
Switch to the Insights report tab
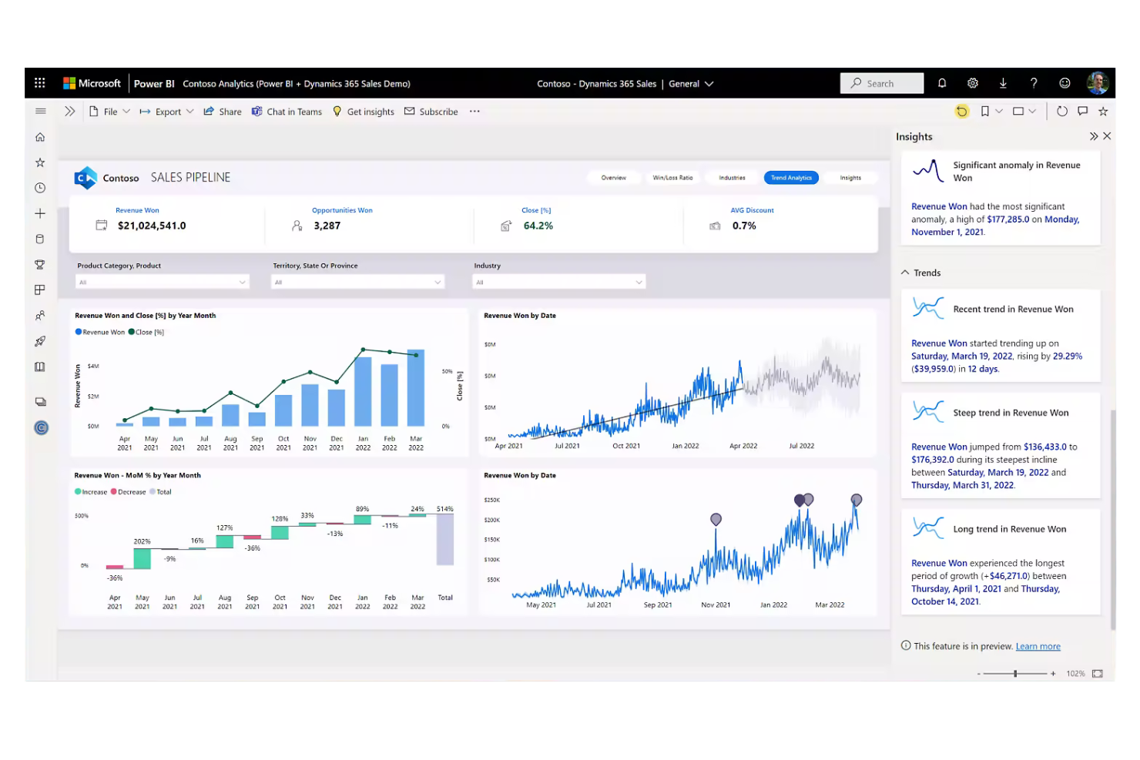tap(850, 177)
